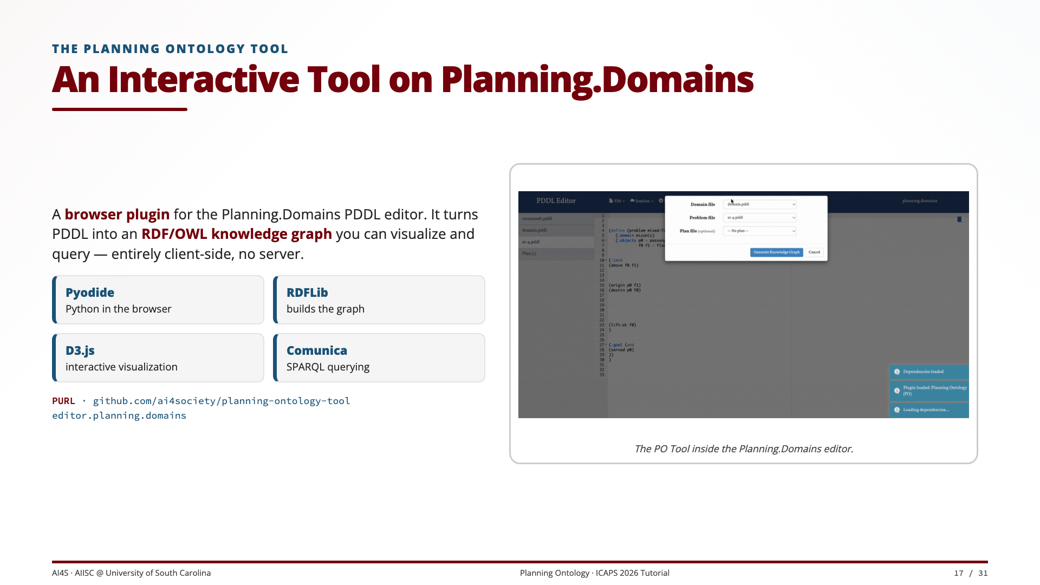1040x585 pixels.
Task: Click the 'RDF/OWL knowledge graph' highlighted text
Action: 237,234
